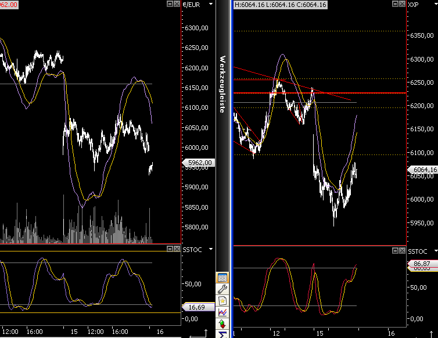Screen dimensions: 438x338
Task: Click the chart layout grid icon in toolbar
Action: click(222, 278)
